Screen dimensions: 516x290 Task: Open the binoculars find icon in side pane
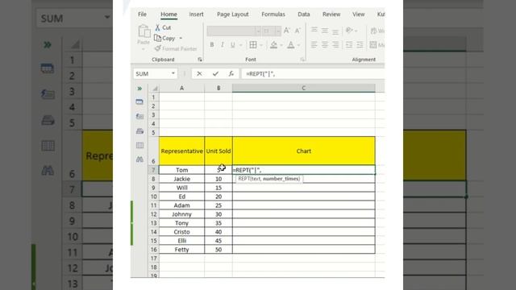(139, 159)
